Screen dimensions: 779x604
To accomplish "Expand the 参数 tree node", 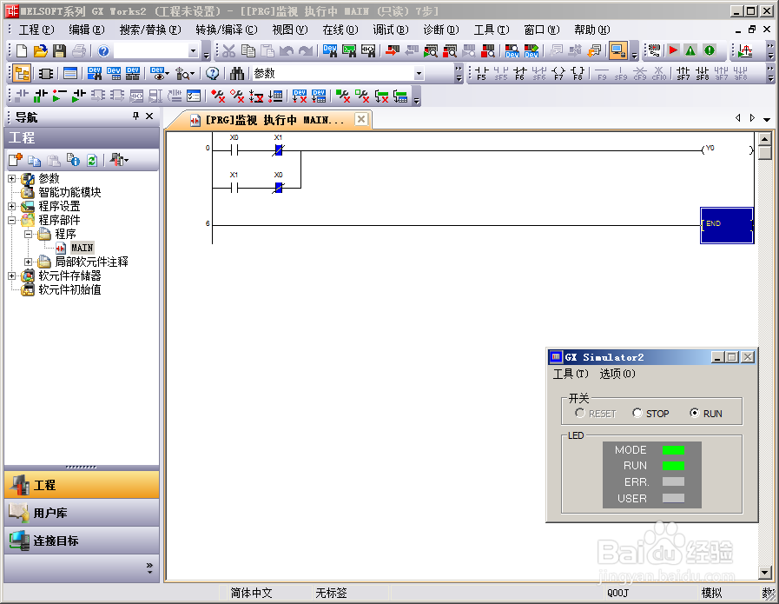I will click(x=12, y=178).
